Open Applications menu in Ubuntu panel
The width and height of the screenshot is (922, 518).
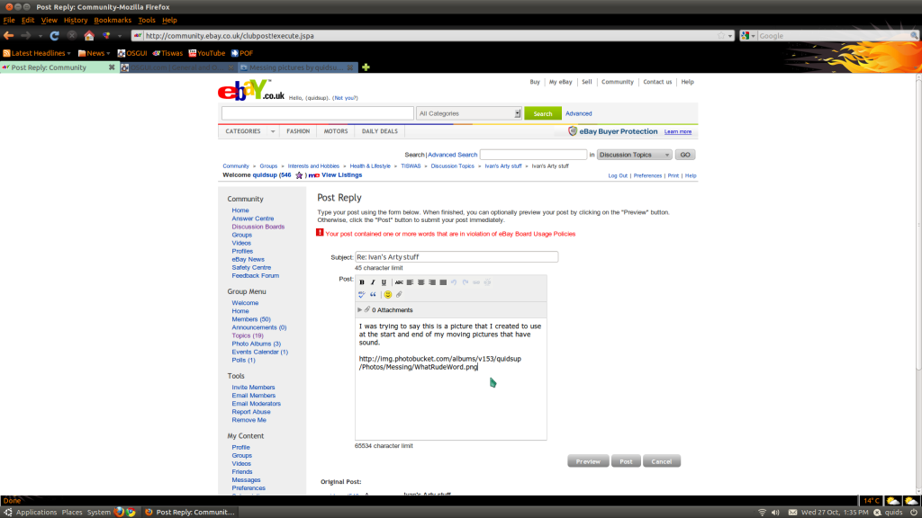[36, 512]
